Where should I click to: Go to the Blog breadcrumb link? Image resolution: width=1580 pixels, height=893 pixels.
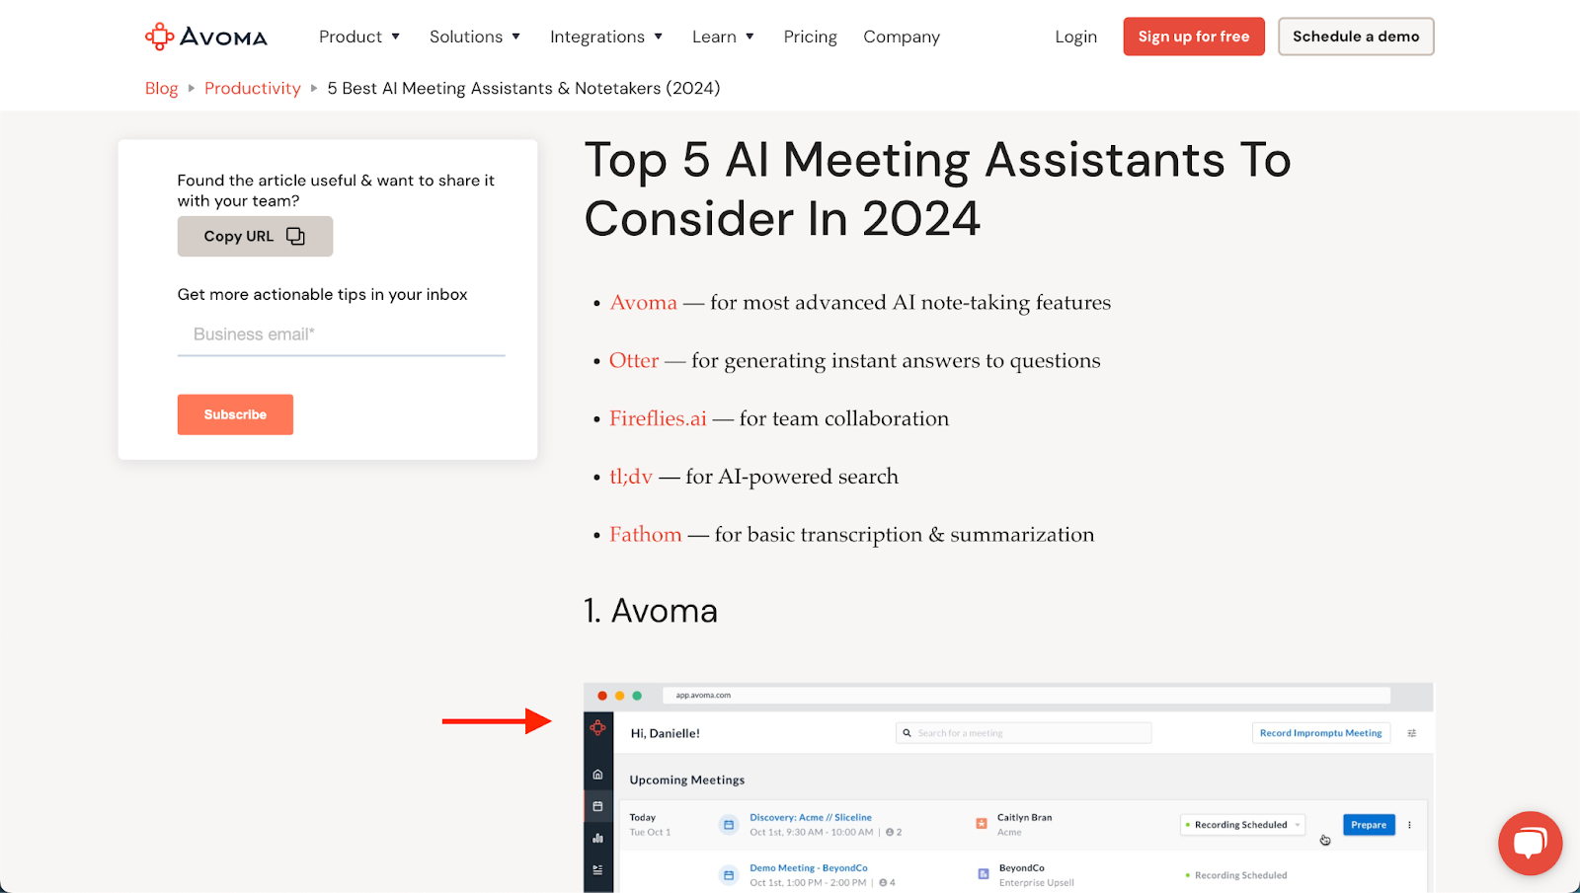click(161, 88)
